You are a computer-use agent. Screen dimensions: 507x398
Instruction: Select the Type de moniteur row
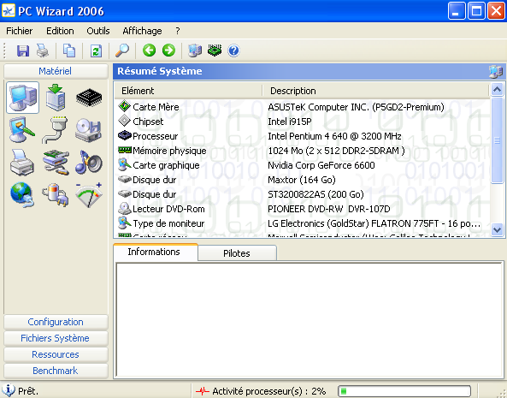coord(302,223)
